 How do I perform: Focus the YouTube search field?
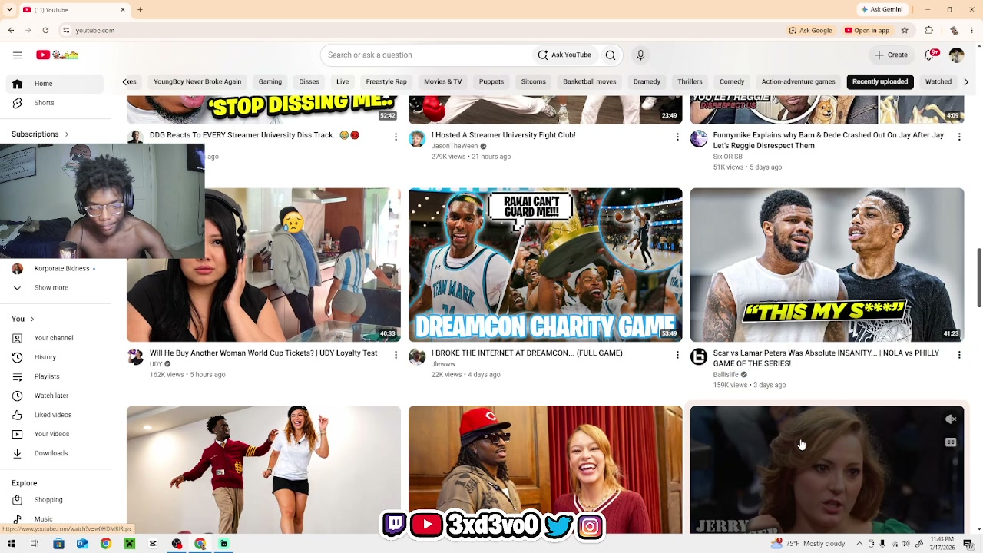(x=426, y=55)
